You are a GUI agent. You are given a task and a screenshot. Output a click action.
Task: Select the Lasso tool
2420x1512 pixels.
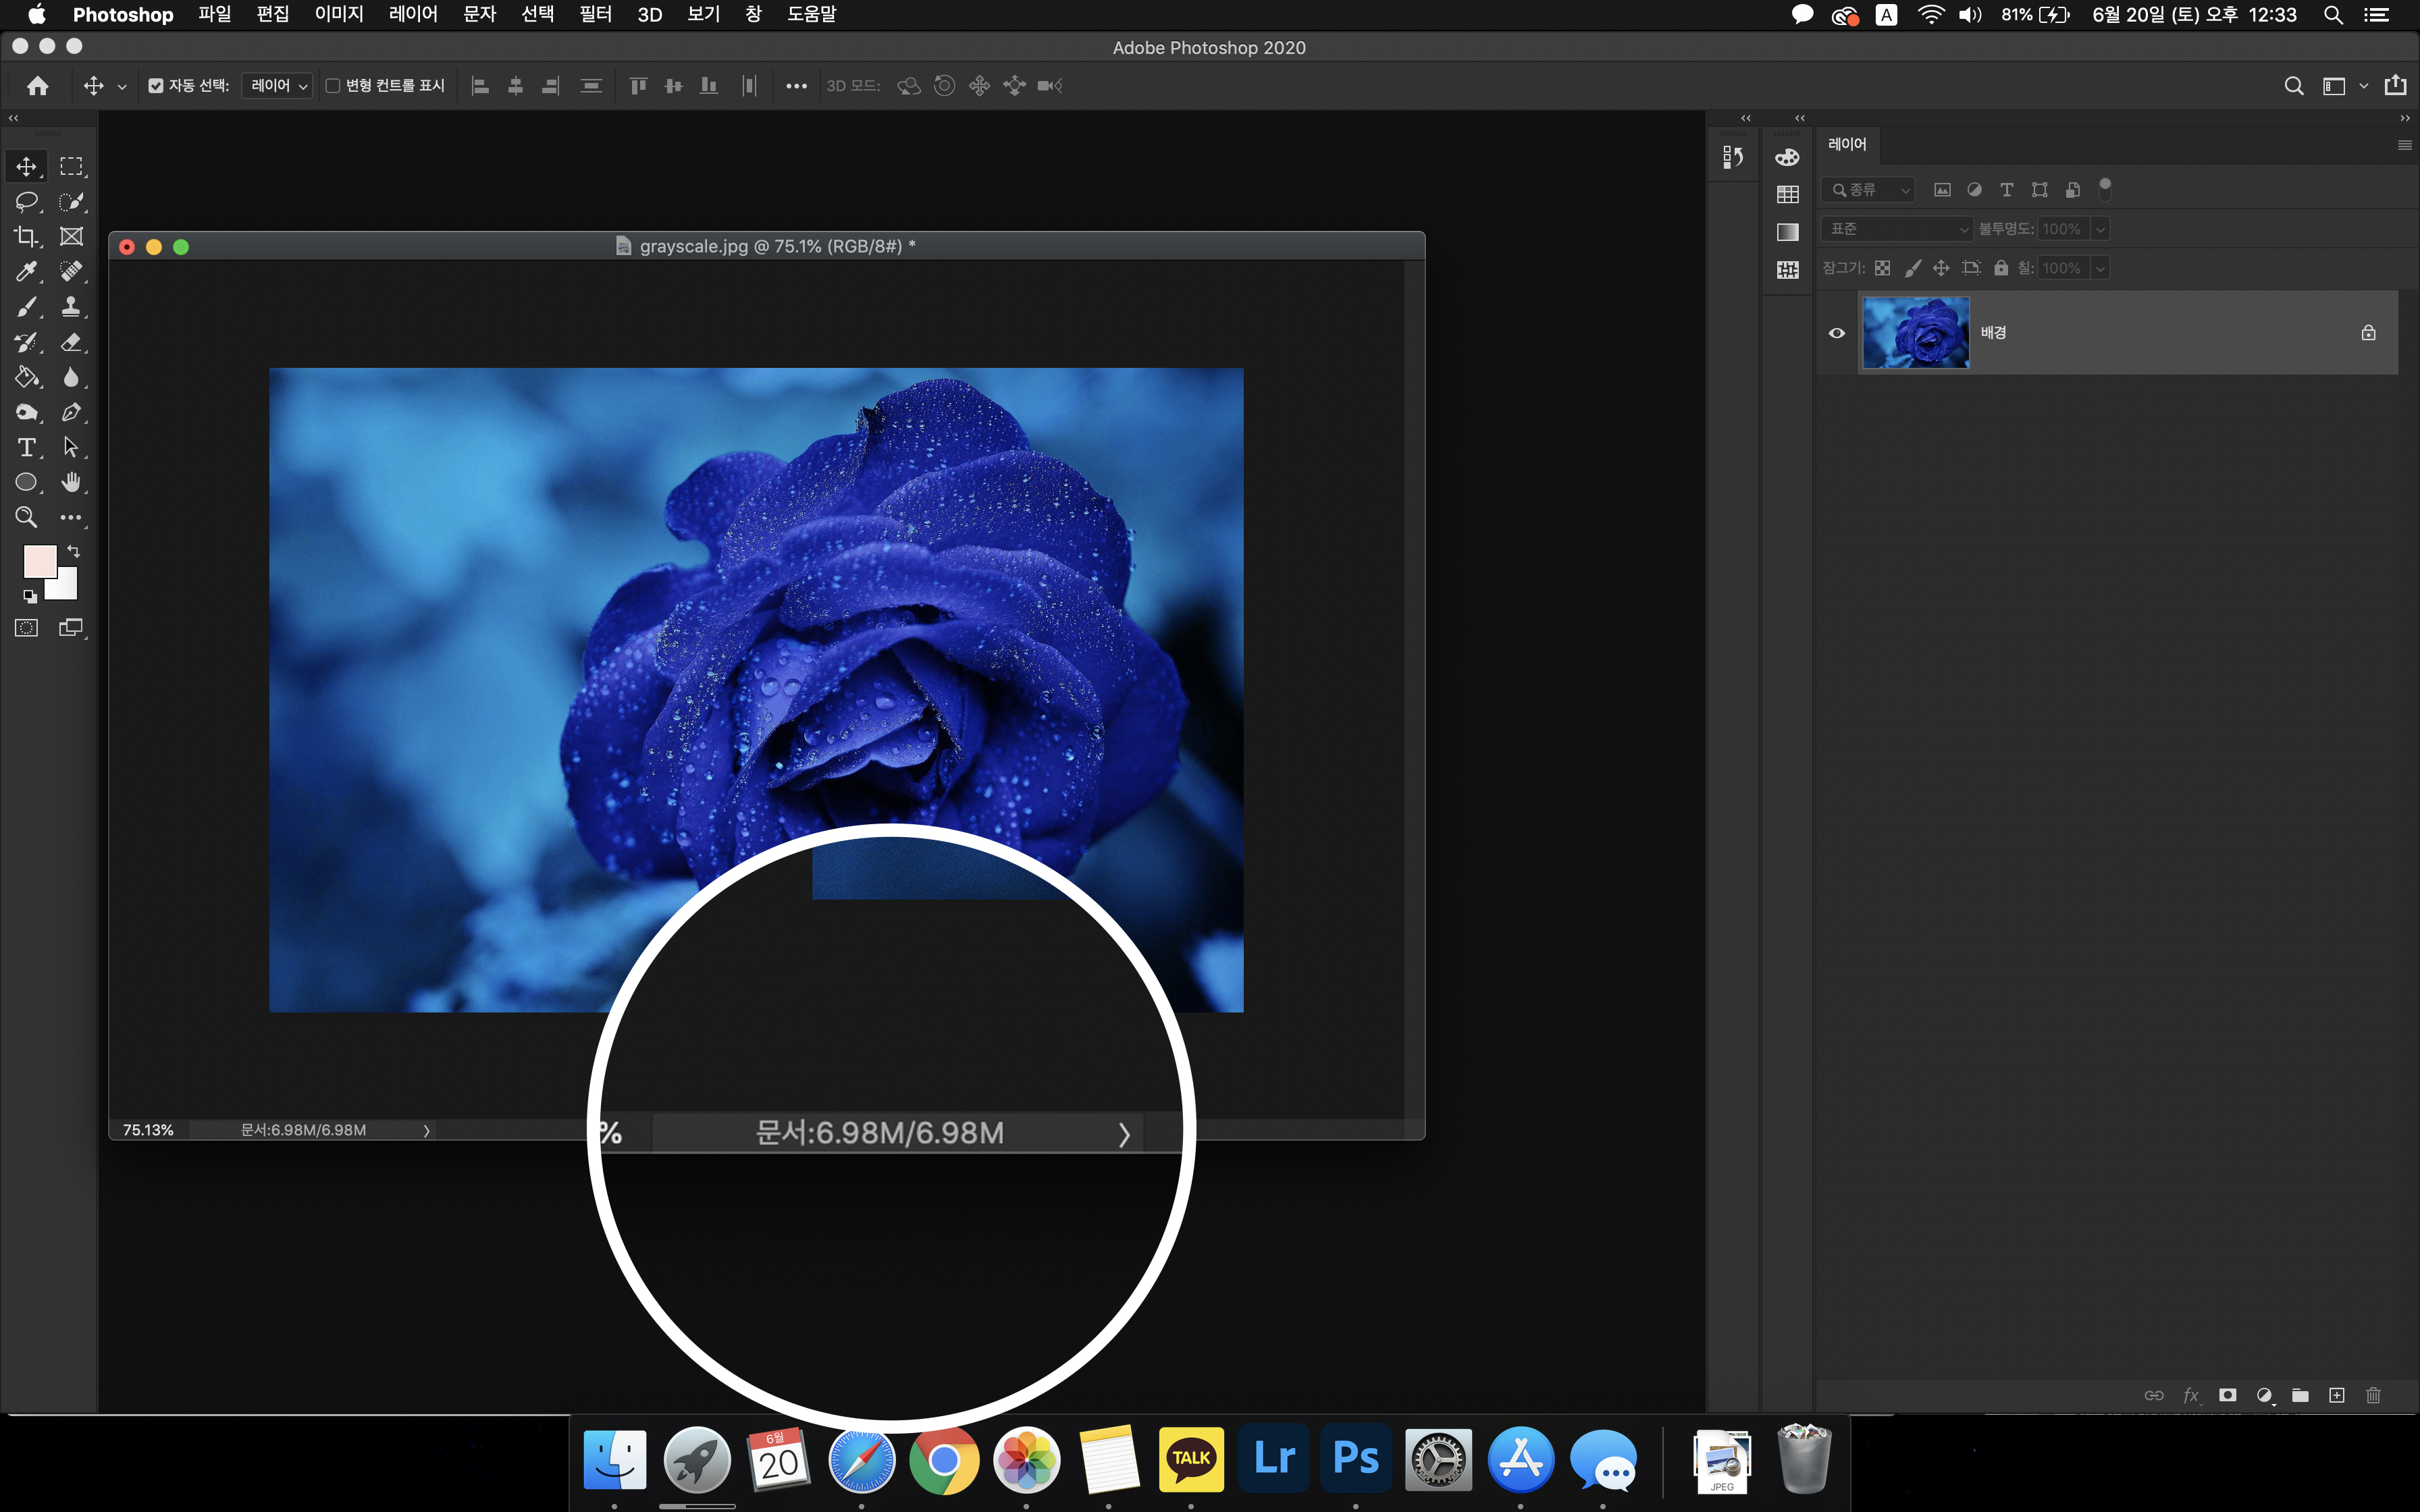click(26, 201)
